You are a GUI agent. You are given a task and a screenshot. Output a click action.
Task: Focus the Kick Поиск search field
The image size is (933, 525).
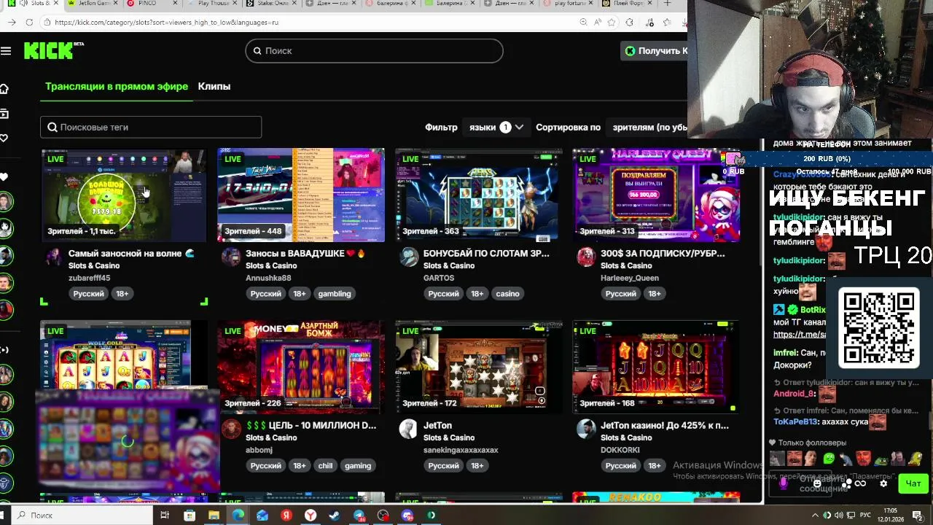375,50
